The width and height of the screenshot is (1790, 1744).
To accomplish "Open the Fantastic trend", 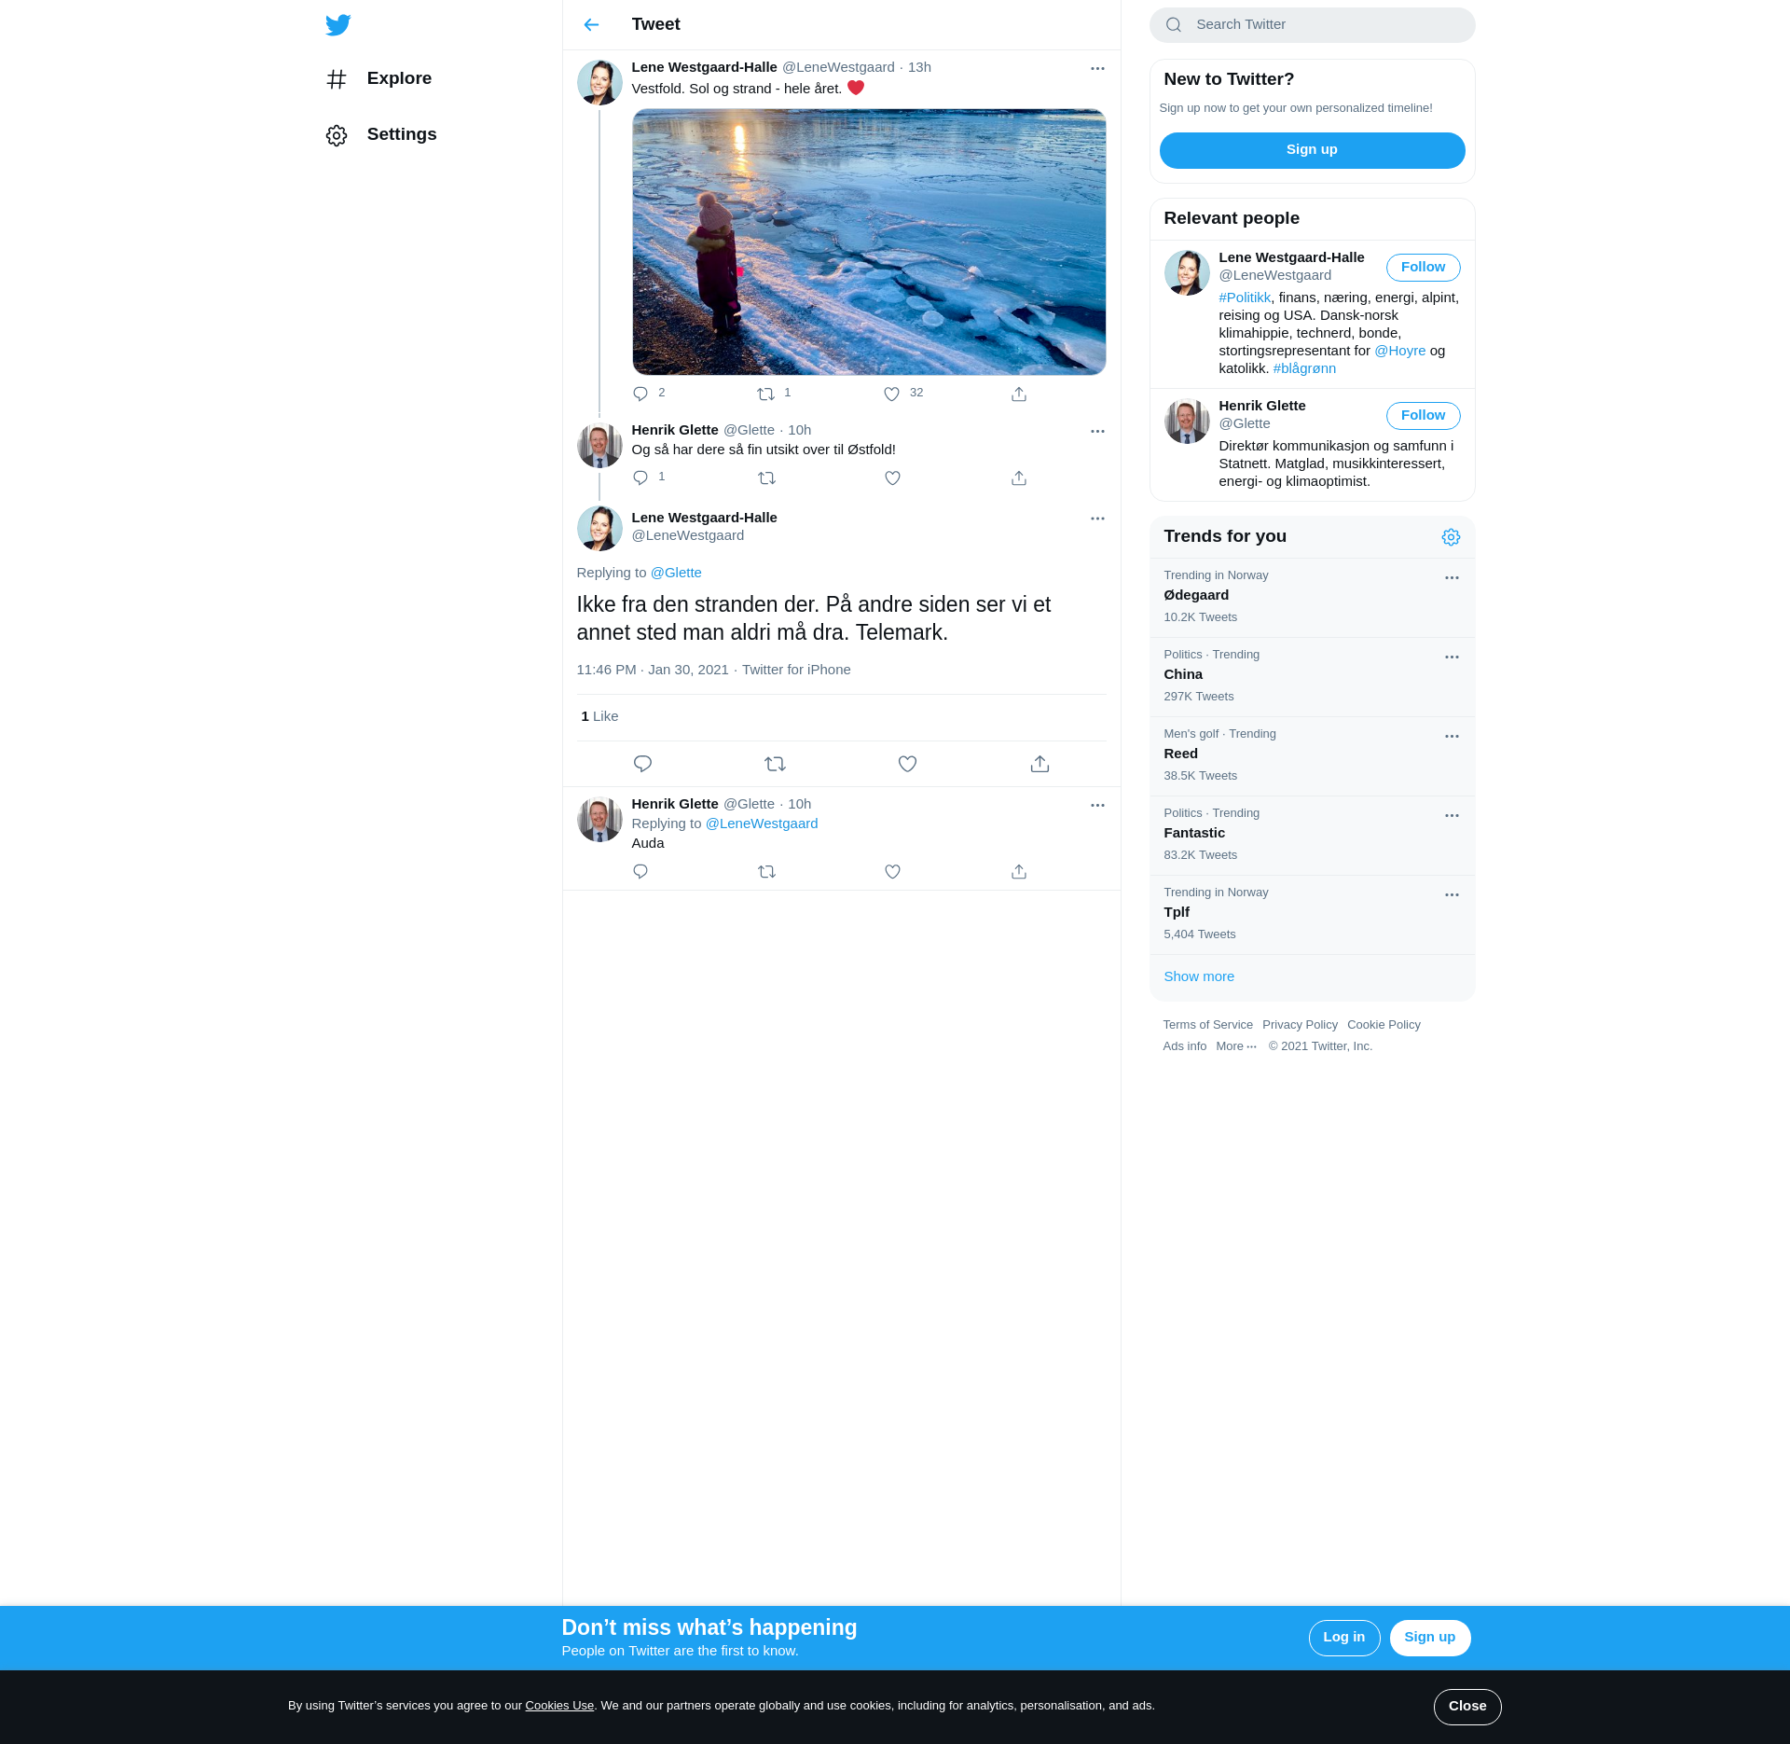I will 1312,836.
